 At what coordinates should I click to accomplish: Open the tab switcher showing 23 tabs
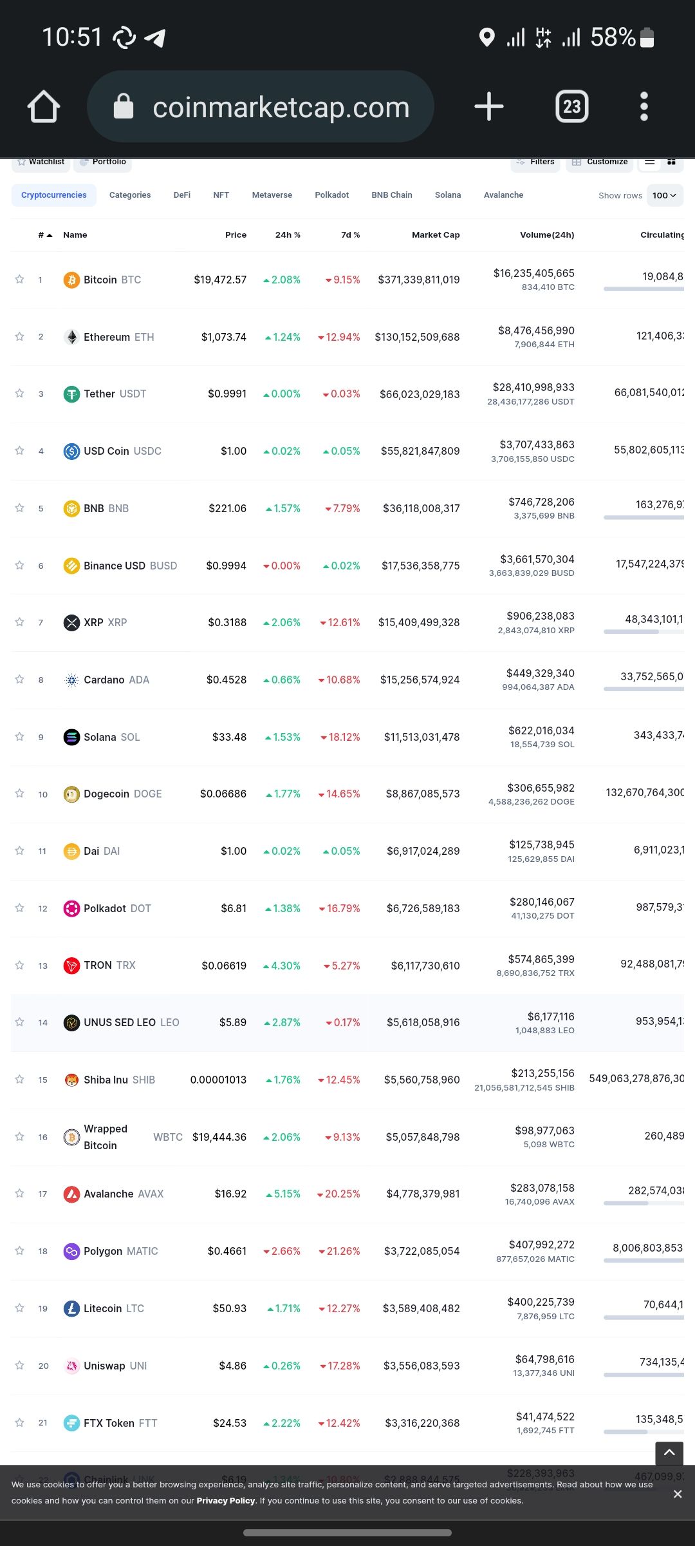point(571,106)
